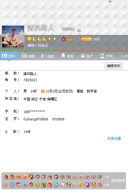Image resolution: width=128 pixels, height=191 pixels.
Task: Click the birthday cake icon
Action: (43, 91)
